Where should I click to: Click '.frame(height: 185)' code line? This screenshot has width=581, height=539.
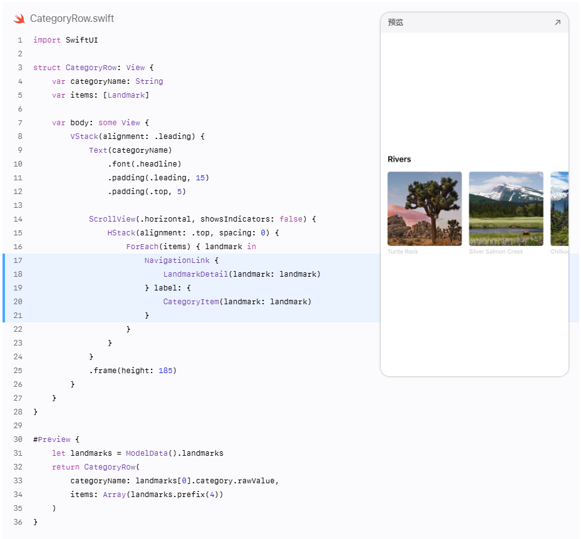pyautogui.click(x=133, y=371)
